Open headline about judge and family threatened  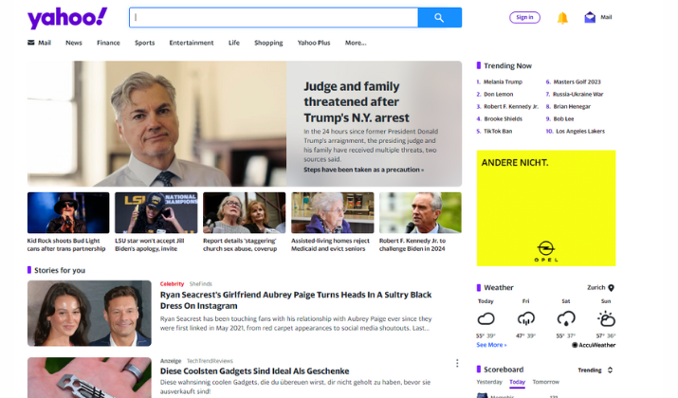pyautogui.click(x=357, y=102)
